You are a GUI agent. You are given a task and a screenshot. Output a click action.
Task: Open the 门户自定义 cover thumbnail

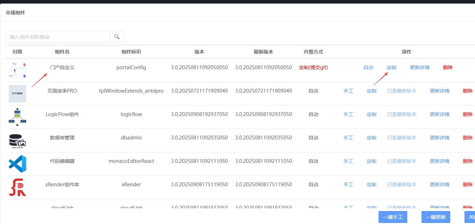[17, 70]
